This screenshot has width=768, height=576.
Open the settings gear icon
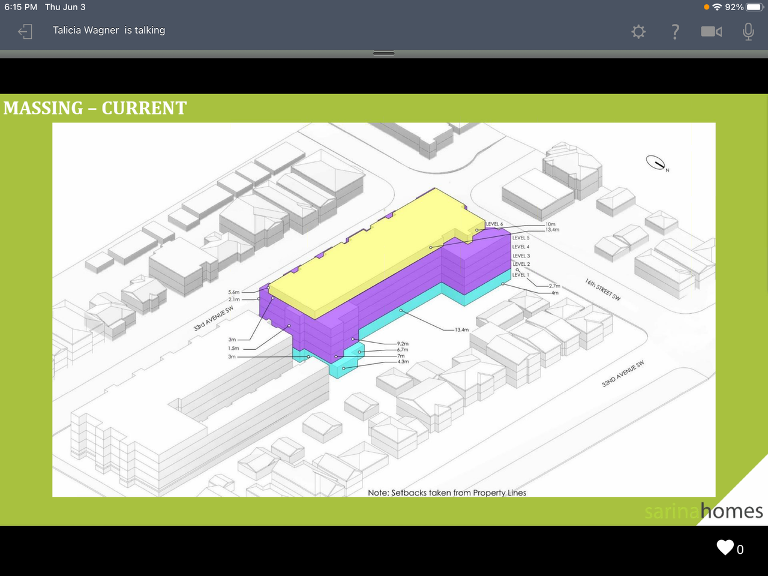coord(638,31)
